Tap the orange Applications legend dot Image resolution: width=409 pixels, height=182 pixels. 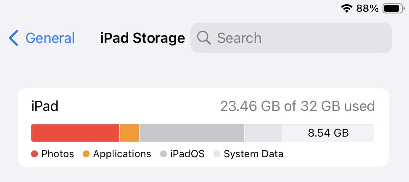[x=86, y=154]
